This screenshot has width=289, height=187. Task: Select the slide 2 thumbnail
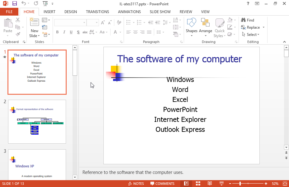click(37, 122)
